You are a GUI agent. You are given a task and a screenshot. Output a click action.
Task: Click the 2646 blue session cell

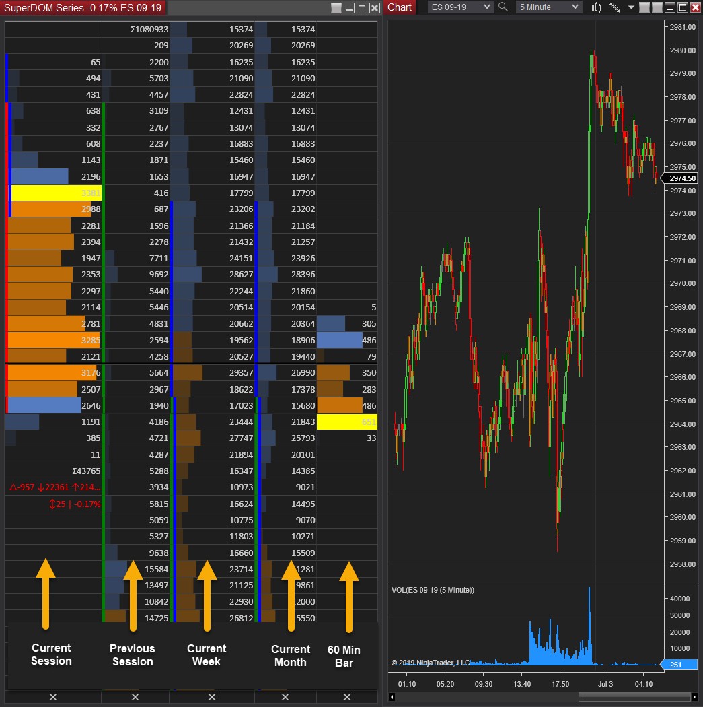54,406
